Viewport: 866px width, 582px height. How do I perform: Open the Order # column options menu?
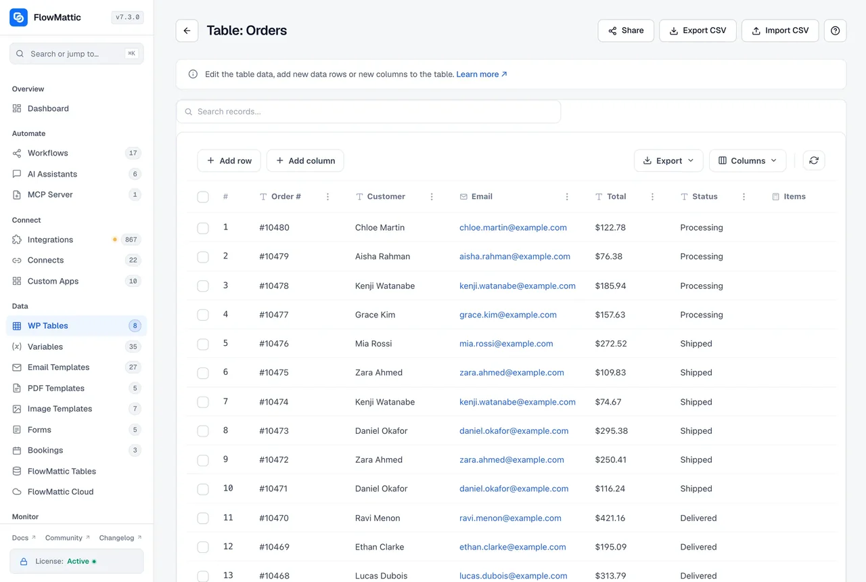[x=328, y=197]
